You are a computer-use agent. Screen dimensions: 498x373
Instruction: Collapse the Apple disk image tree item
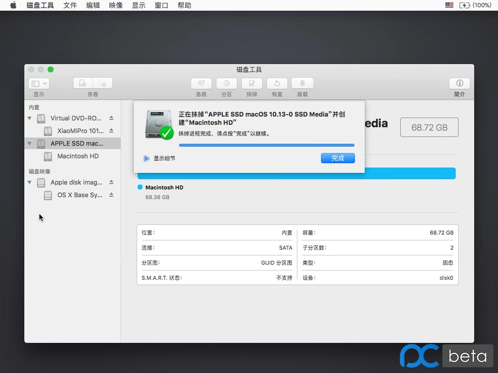tap(30, 183)
